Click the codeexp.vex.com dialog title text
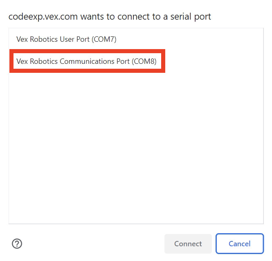The height and width of the screenshot is (261, 272). click(110, 17)
